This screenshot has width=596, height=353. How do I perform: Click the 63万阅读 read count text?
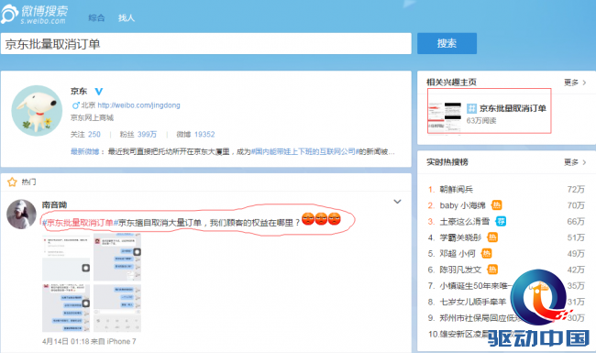coord(481,121)
